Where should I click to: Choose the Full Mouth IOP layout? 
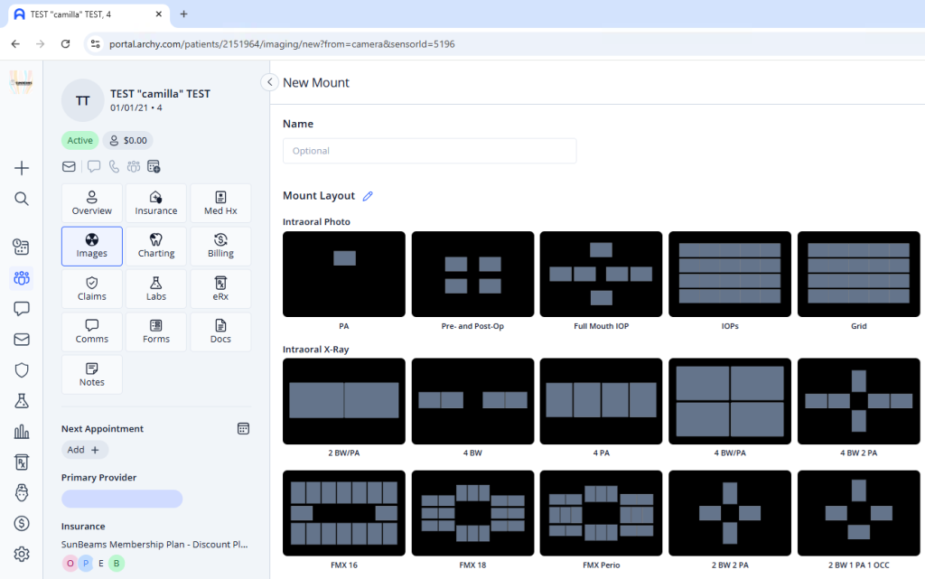(x=601, y=275)
